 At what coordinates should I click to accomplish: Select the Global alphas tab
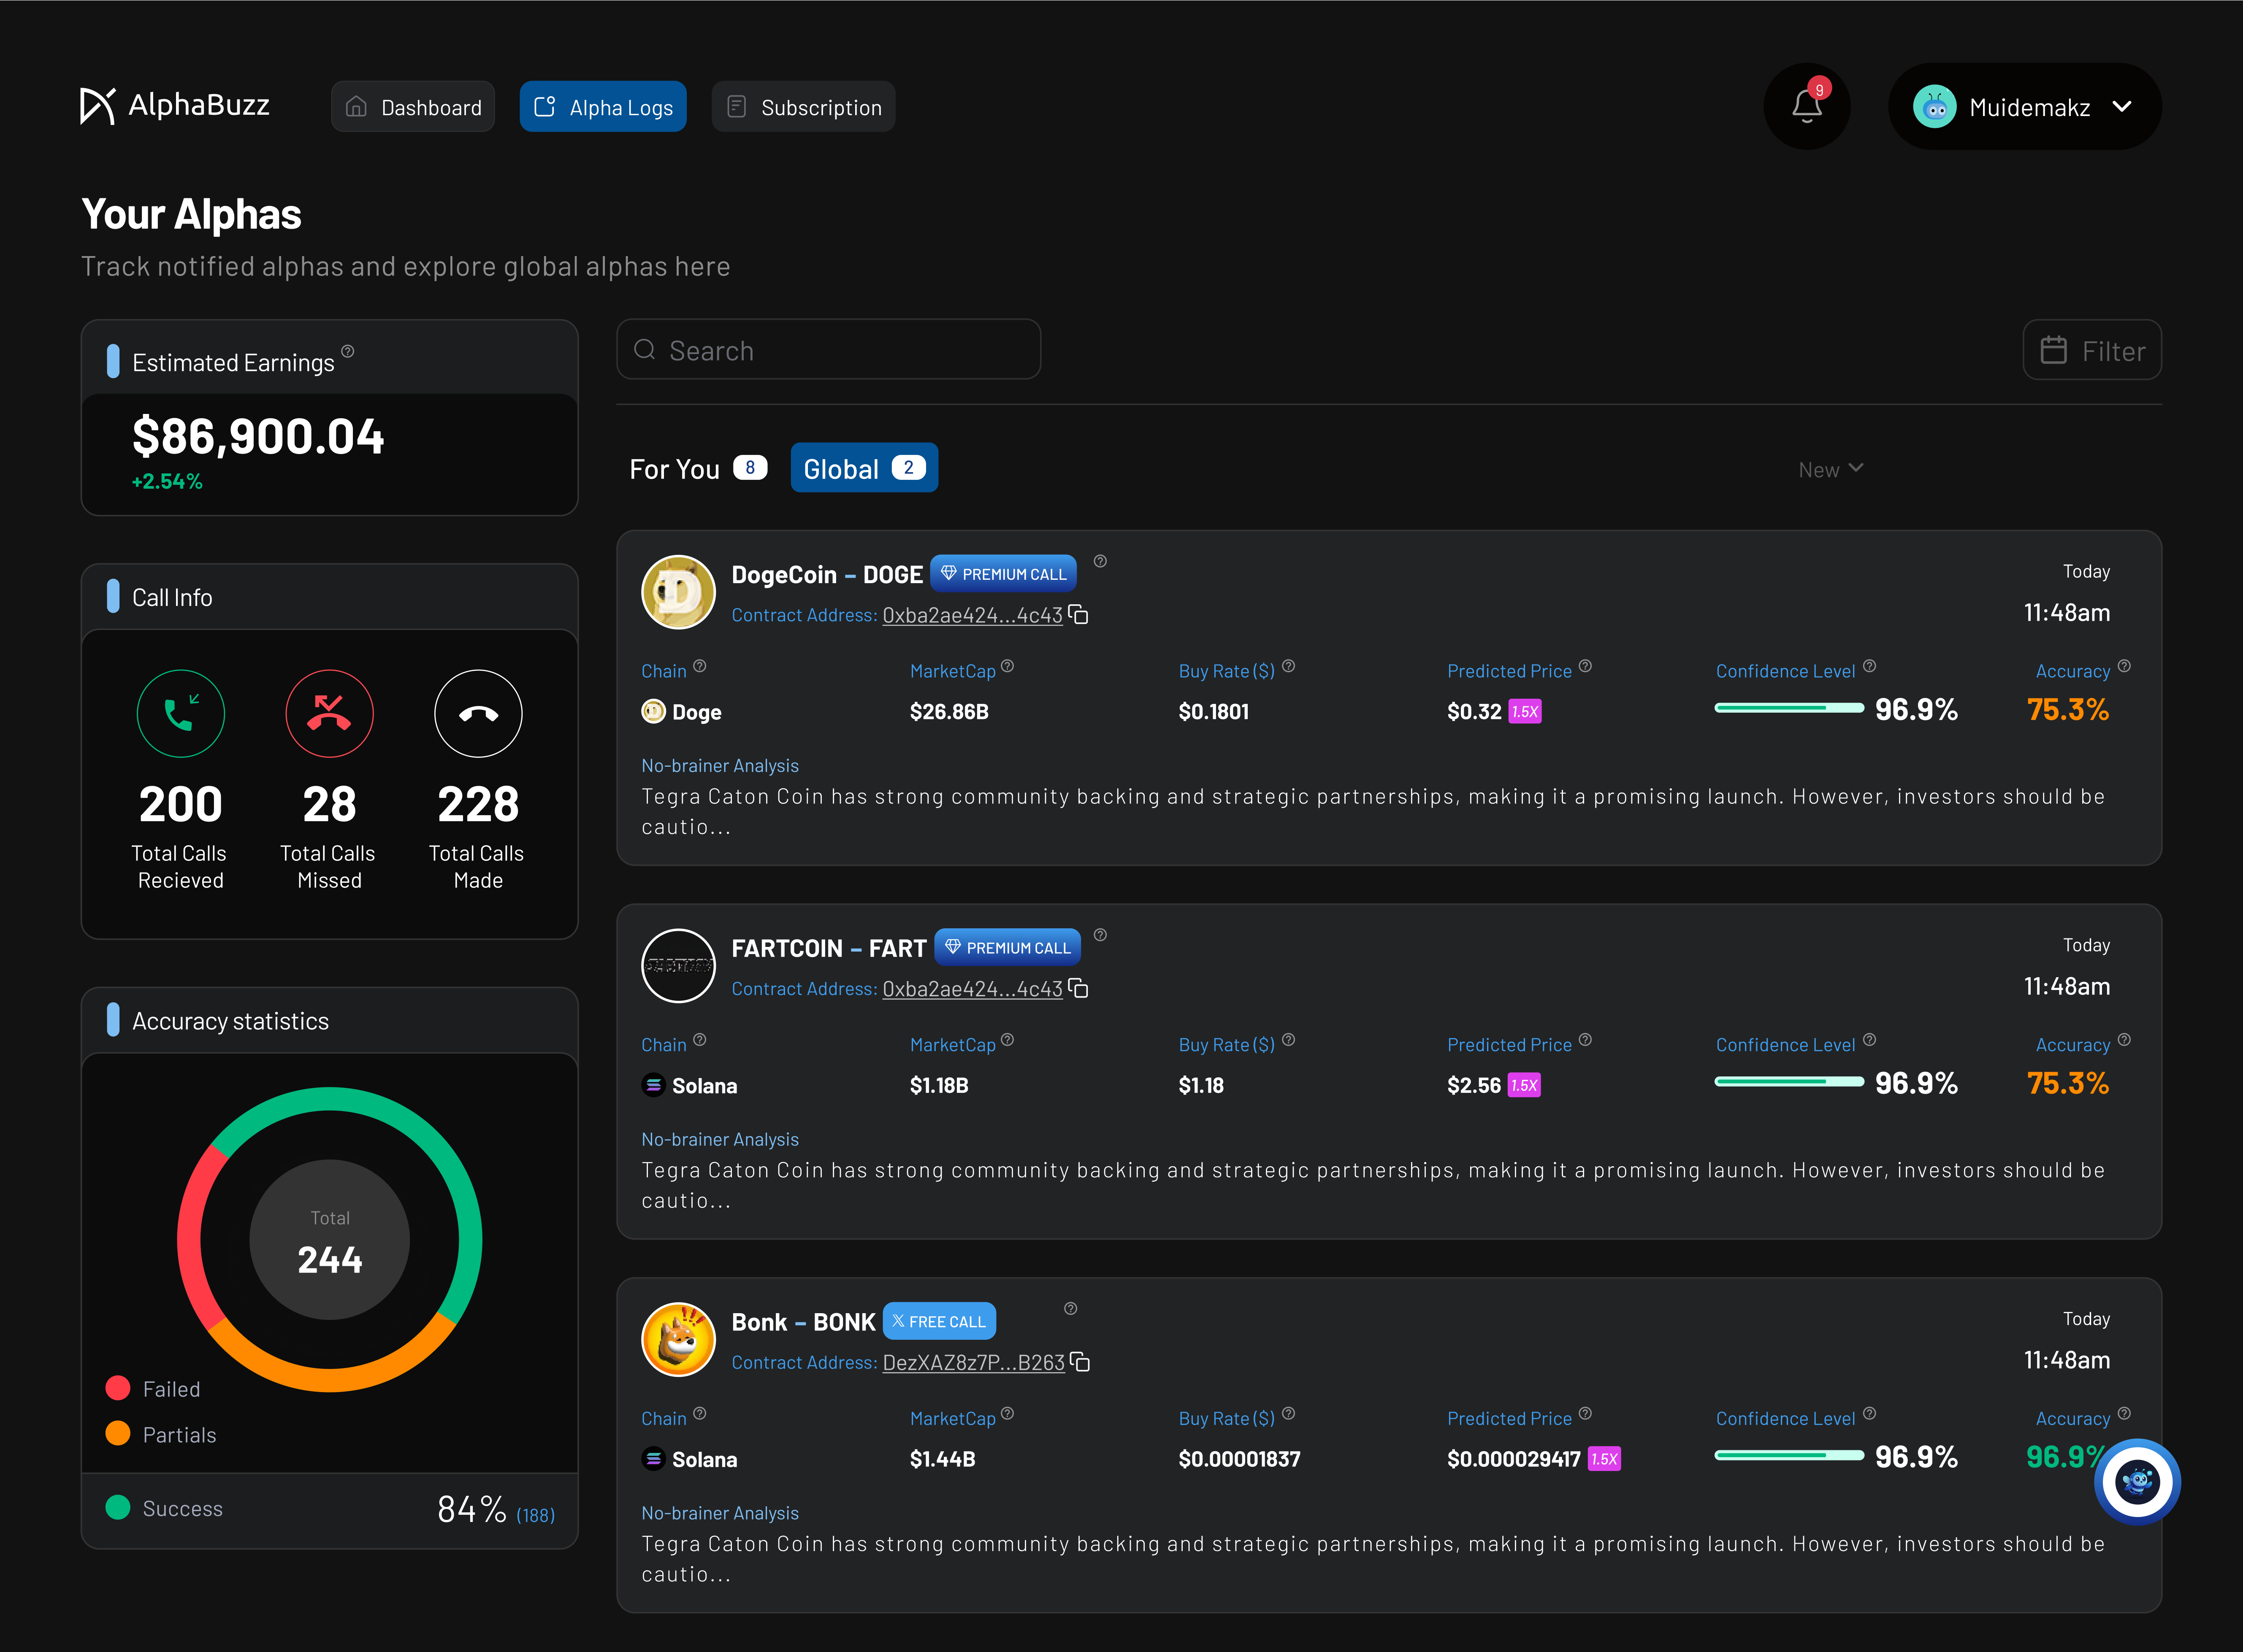tap(864, 467)
